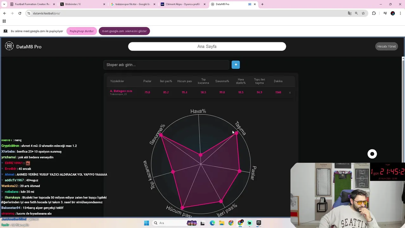Open the Chrome three-dot menu

coord(401,13)
